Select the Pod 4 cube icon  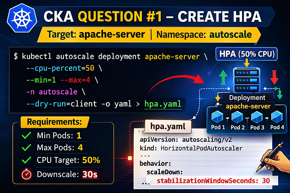[277, 117]
